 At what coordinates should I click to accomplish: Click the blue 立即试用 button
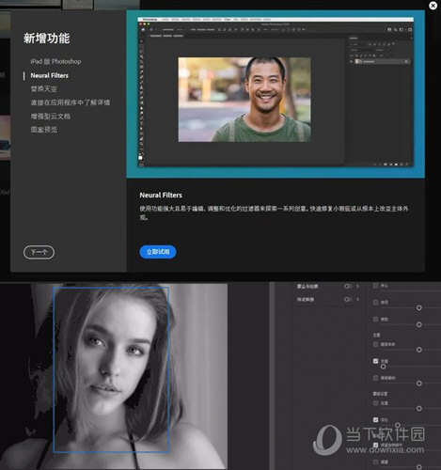(158, 252)
